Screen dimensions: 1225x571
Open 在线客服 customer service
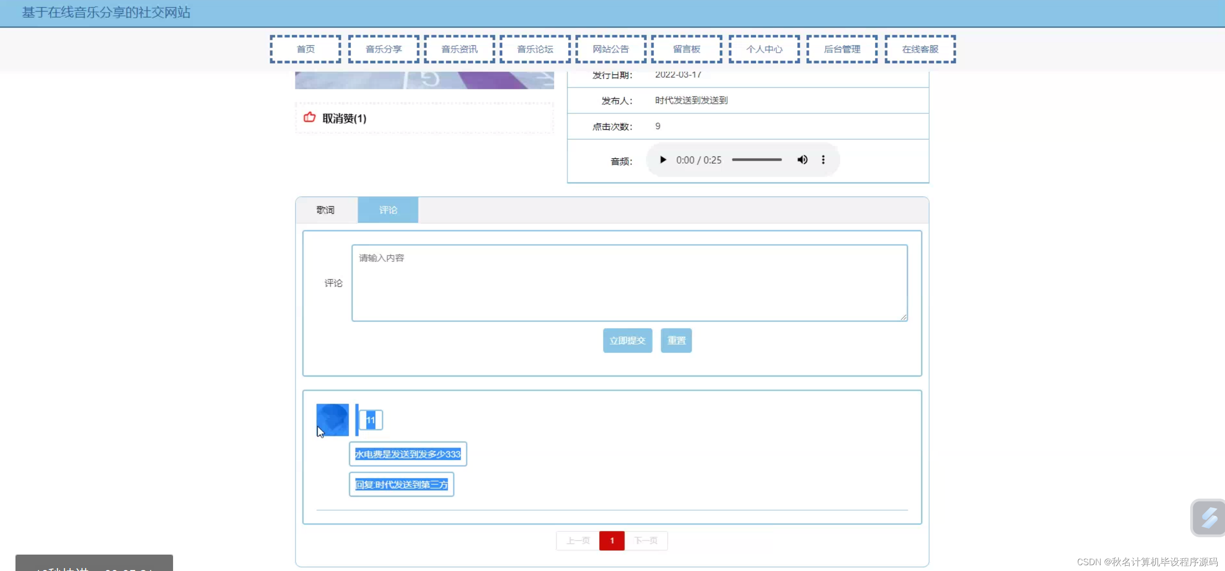point(919,49)
